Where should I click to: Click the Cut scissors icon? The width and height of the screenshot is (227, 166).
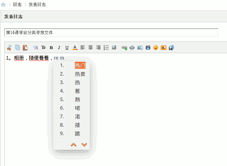9,48
